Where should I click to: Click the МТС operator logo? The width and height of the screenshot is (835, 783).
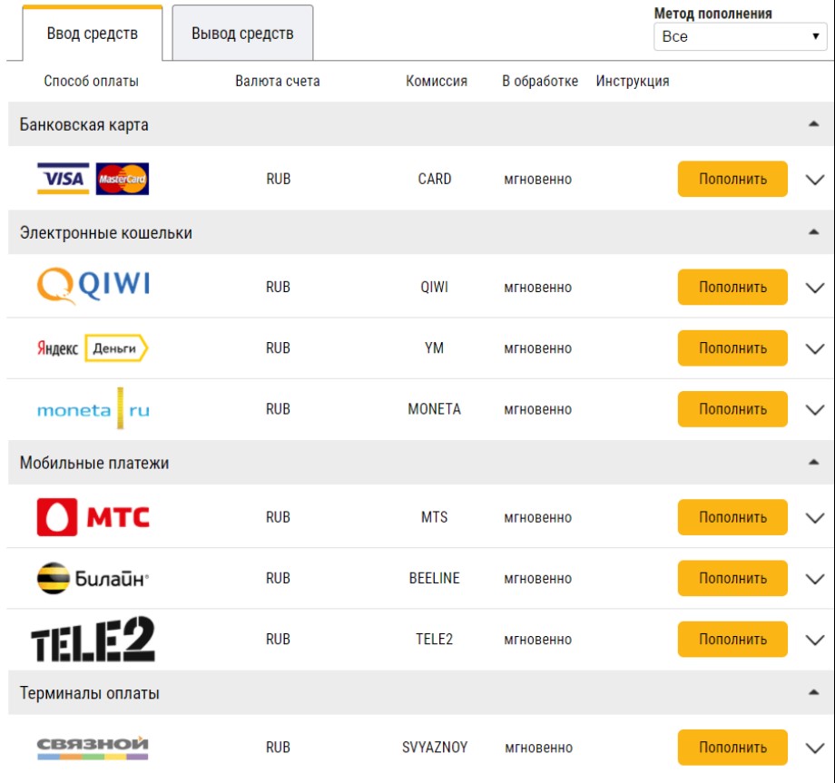point(93,517)
